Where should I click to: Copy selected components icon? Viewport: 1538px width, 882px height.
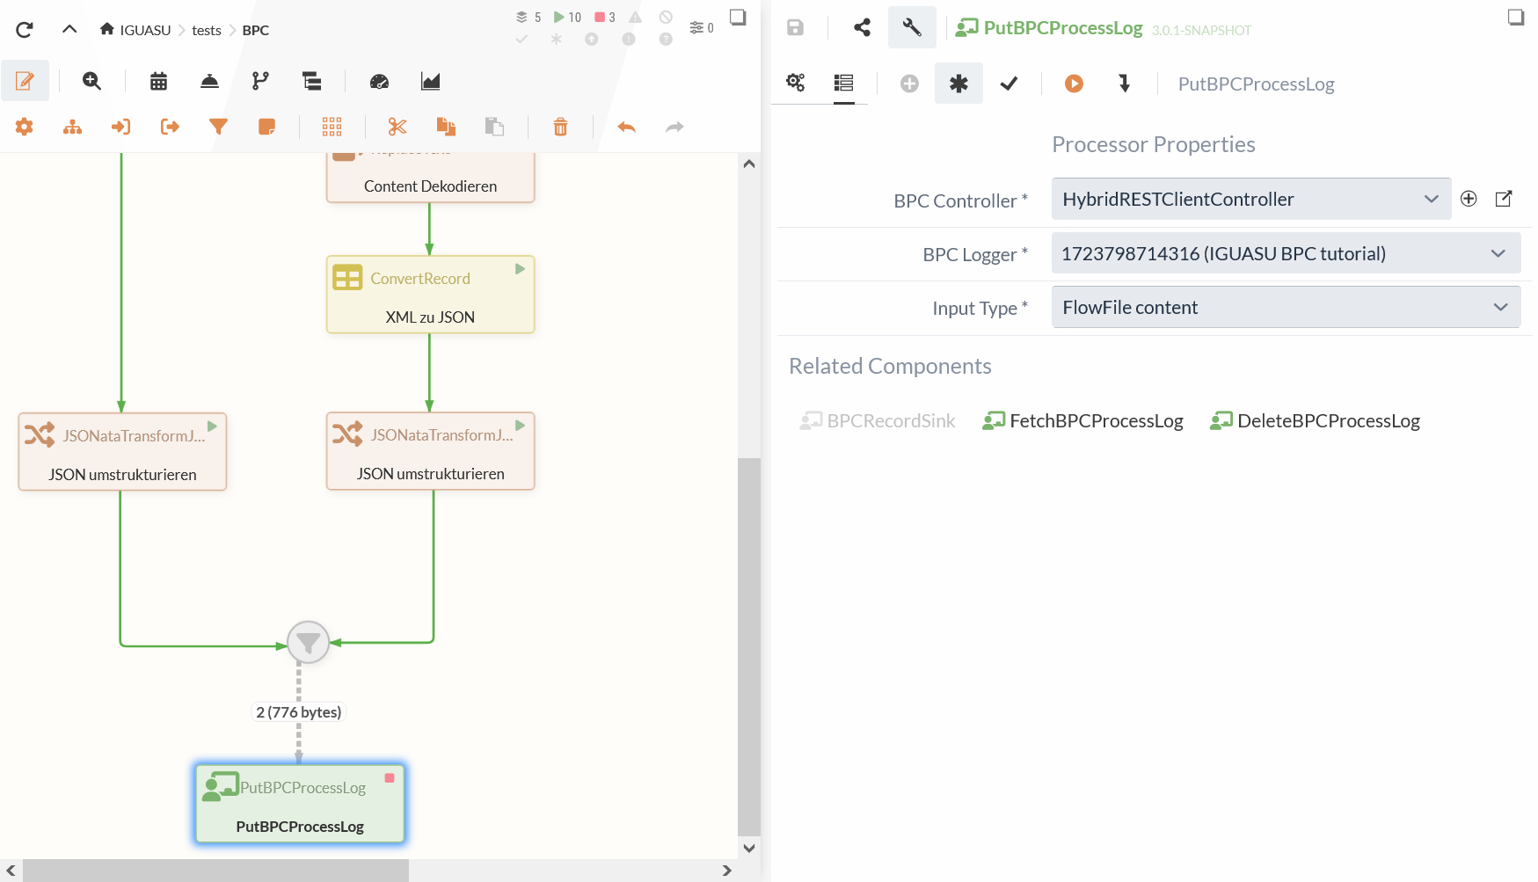pos(446,127)
